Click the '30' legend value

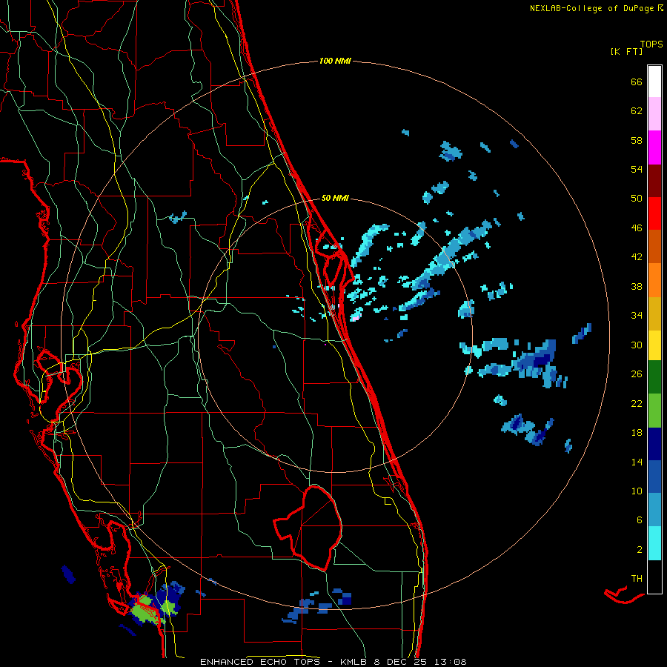637,345
